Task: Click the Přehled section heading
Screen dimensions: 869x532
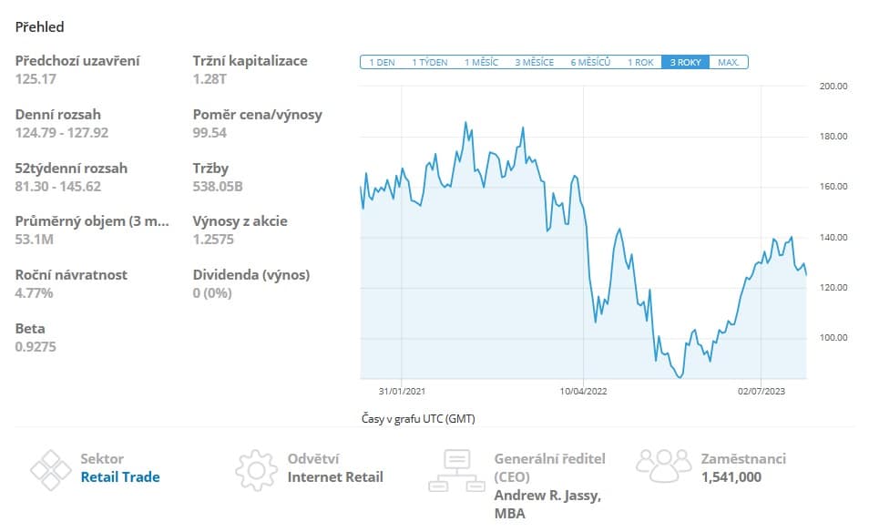Action: (39, 27)
